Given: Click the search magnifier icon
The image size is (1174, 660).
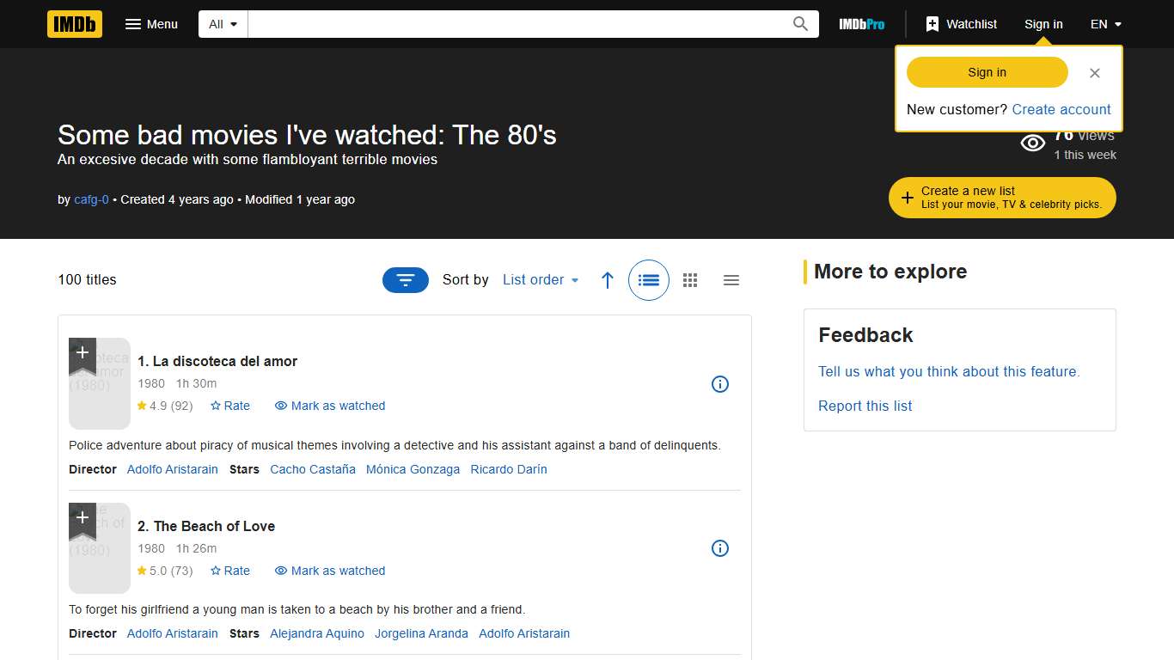Looking at the screenshot, I should point(799,23).
